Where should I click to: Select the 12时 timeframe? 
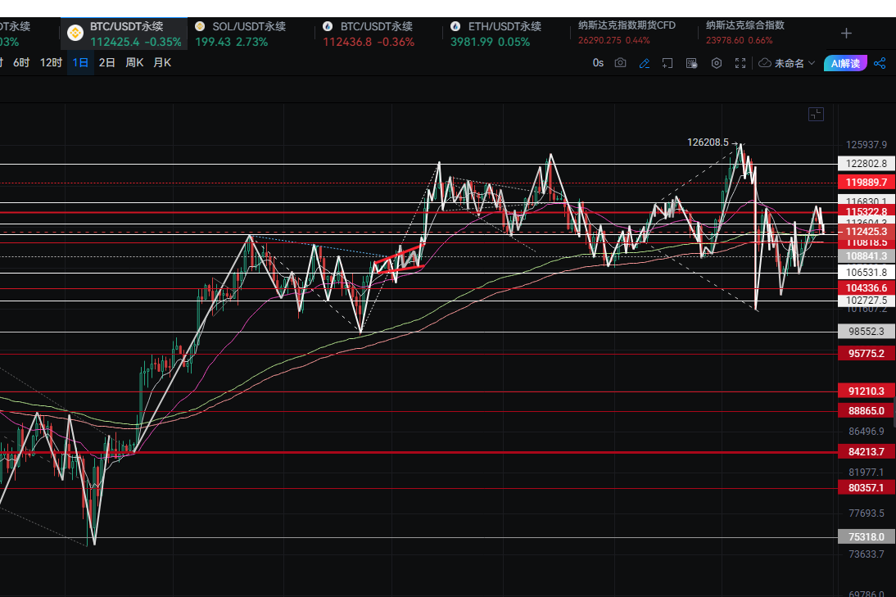(51, 62)
